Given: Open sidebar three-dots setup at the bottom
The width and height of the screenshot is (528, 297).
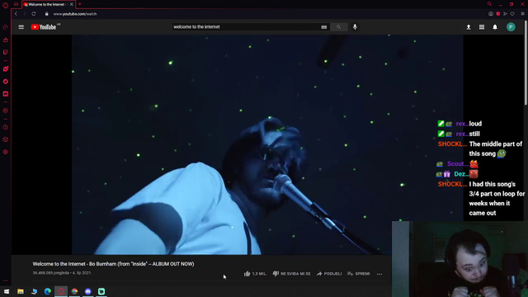Looking at the screenshot, I should coord(6,280).
